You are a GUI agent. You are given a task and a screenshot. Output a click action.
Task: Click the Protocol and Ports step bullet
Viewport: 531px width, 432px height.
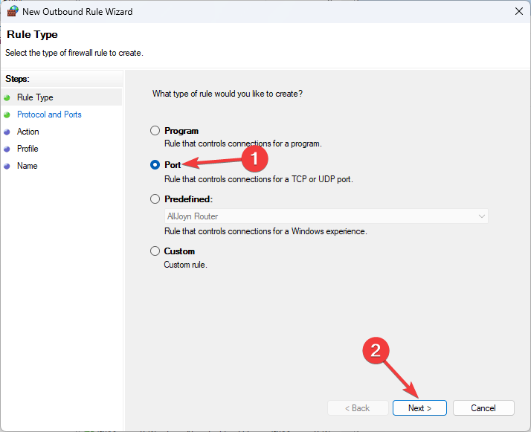7,115
